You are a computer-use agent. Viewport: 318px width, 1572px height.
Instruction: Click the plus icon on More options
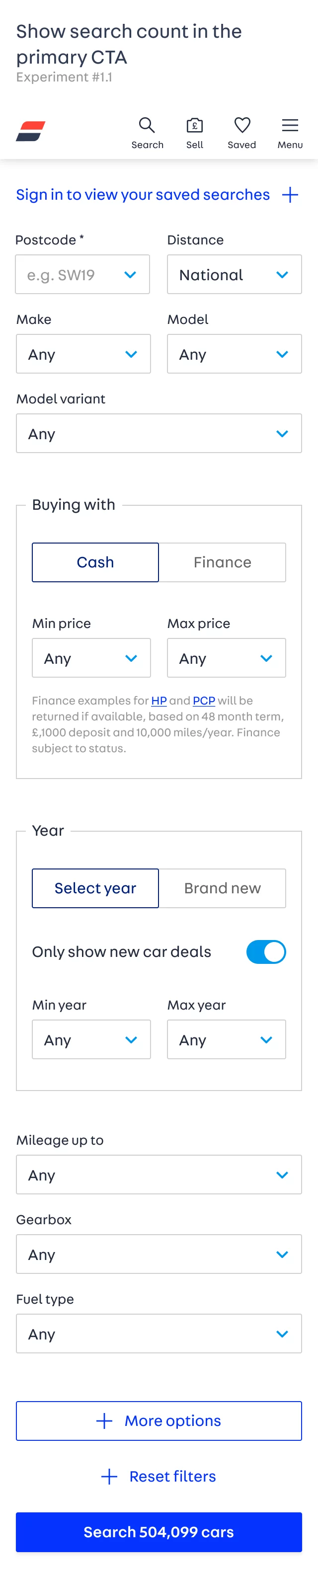pos(104,1420)
